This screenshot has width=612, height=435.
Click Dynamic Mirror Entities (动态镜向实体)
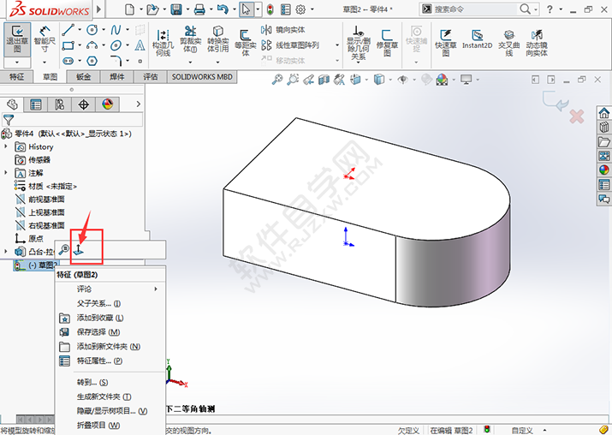click(x=537, y=42)
